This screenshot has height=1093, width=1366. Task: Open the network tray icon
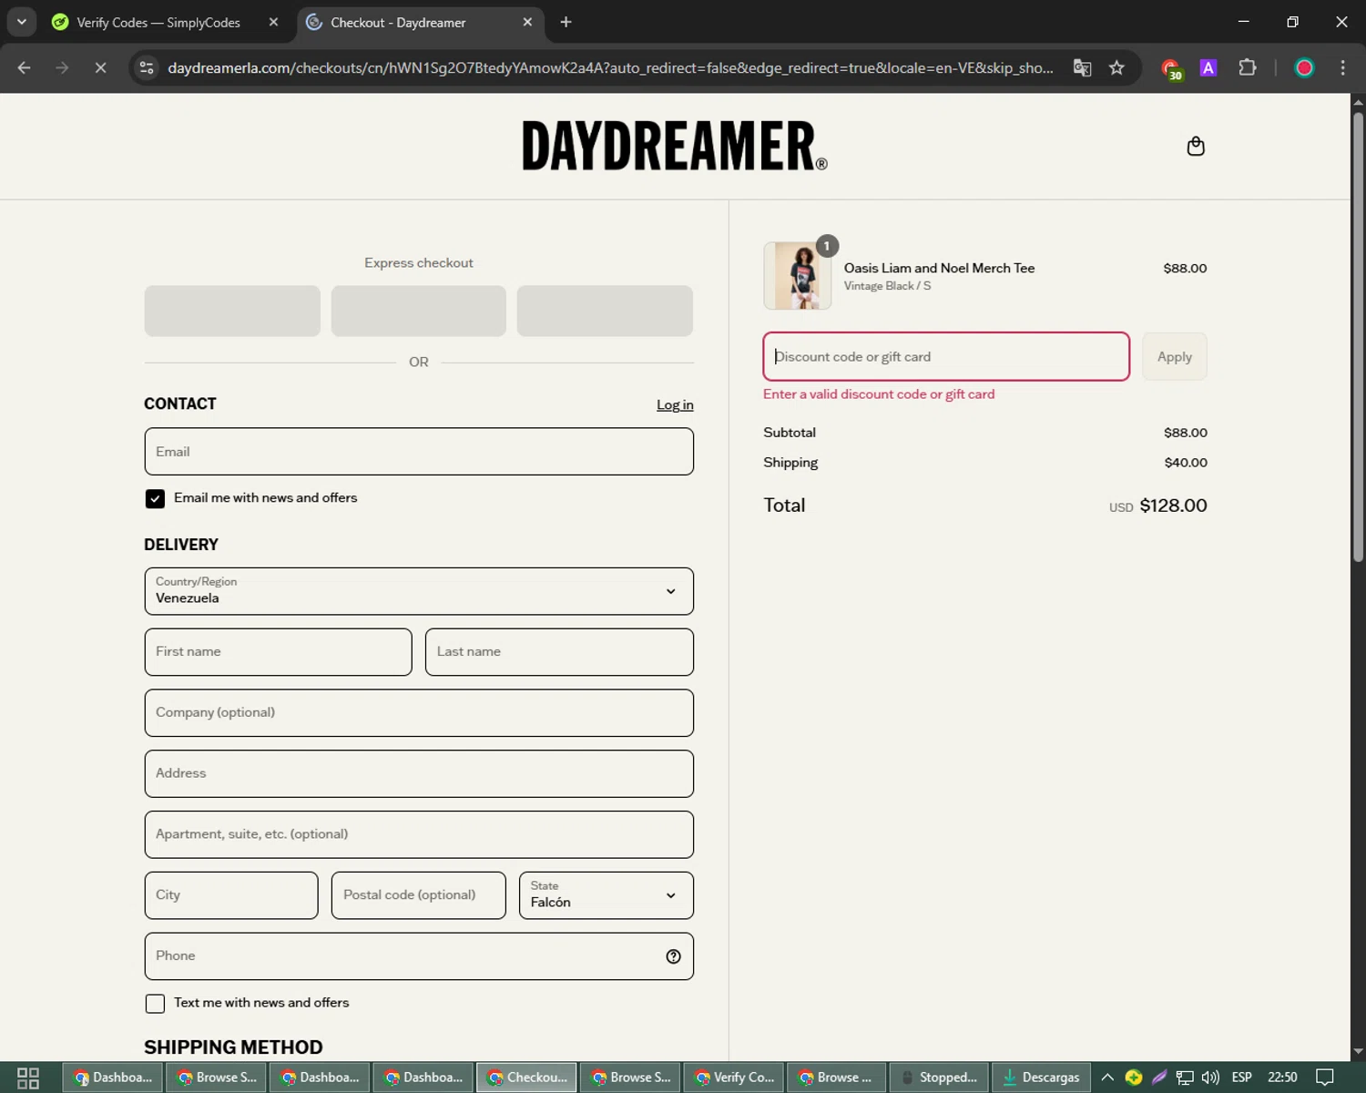pos(1185,1078)
